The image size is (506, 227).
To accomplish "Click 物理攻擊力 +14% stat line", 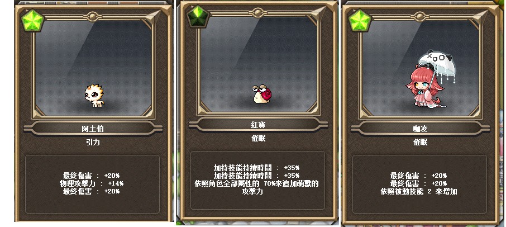I will tap(92, 183).
